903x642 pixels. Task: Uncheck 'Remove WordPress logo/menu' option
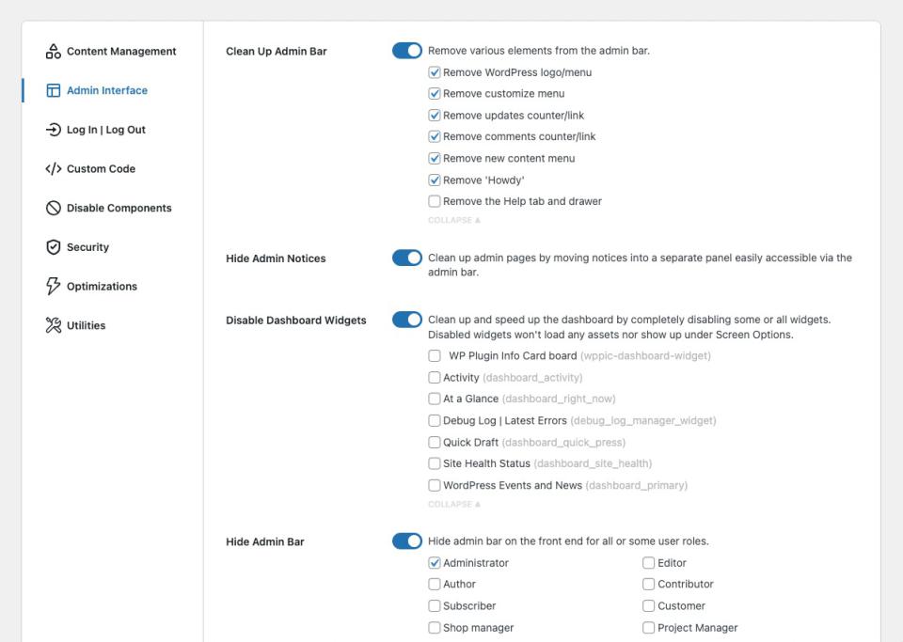(435, 72)
